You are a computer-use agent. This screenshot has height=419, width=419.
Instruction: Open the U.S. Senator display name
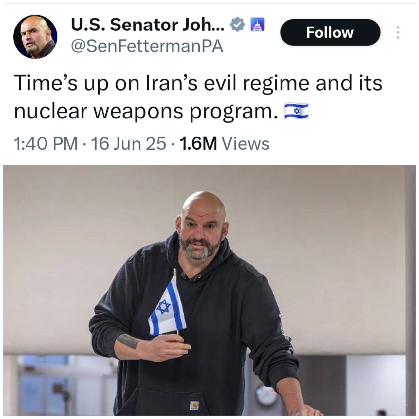[148, 25]
